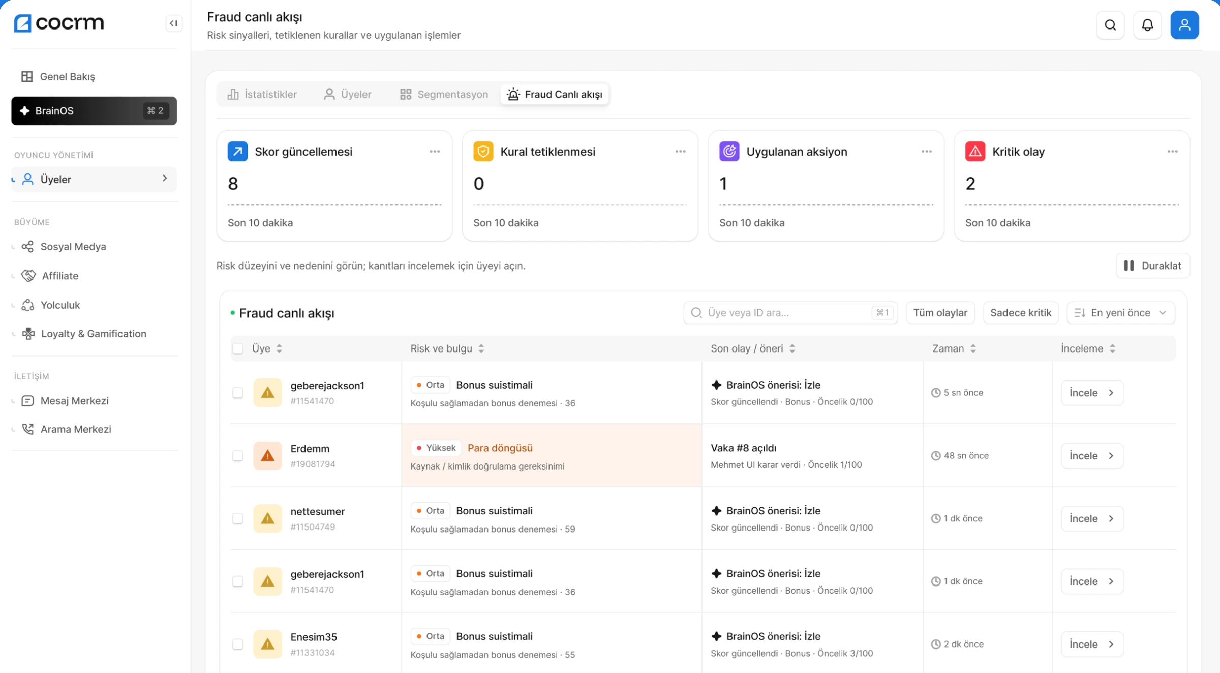Focus the Üye veya ID ara search field
This screenshot has height=673, width=1220.
click(790, 313)
